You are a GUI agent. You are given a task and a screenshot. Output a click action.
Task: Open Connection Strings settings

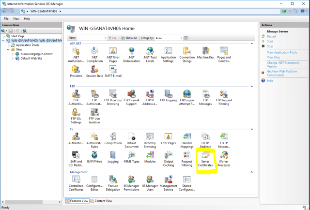[187, 53]
